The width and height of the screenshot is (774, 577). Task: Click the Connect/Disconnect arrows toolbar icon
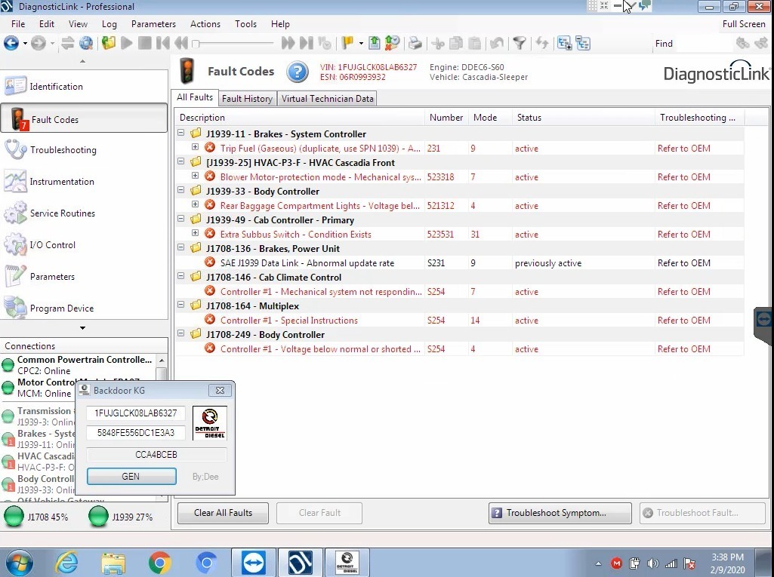coord(67,44)
